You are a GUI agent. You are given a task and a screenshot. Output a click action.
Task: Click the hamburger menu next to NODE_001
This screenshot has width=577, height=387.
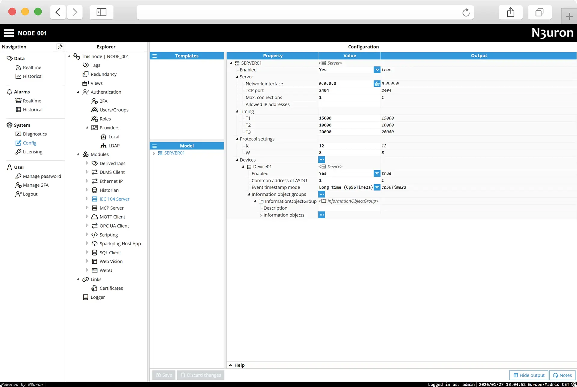click(x=9, y=33)
